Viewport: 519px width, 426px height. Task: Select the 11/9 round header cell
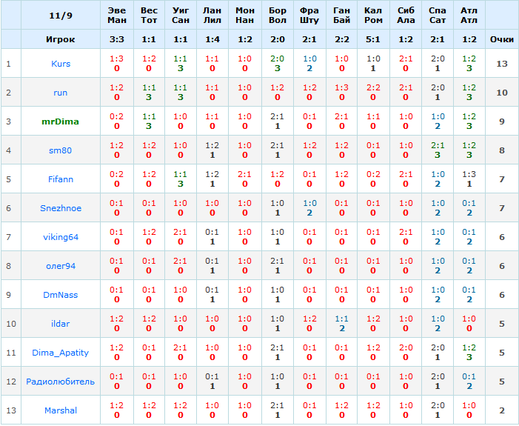point(61,16)
